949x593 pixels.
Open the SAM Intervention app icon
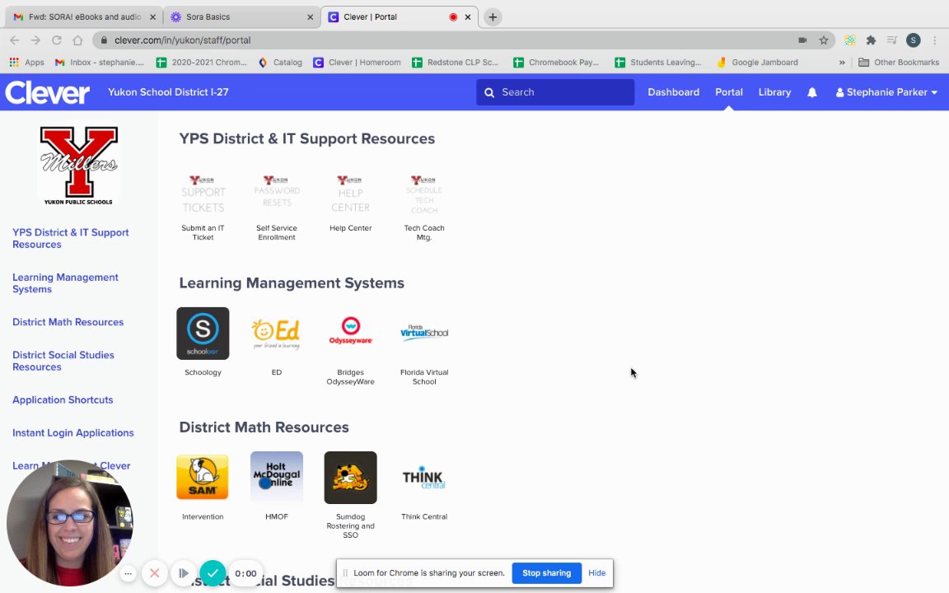[203, 478]
